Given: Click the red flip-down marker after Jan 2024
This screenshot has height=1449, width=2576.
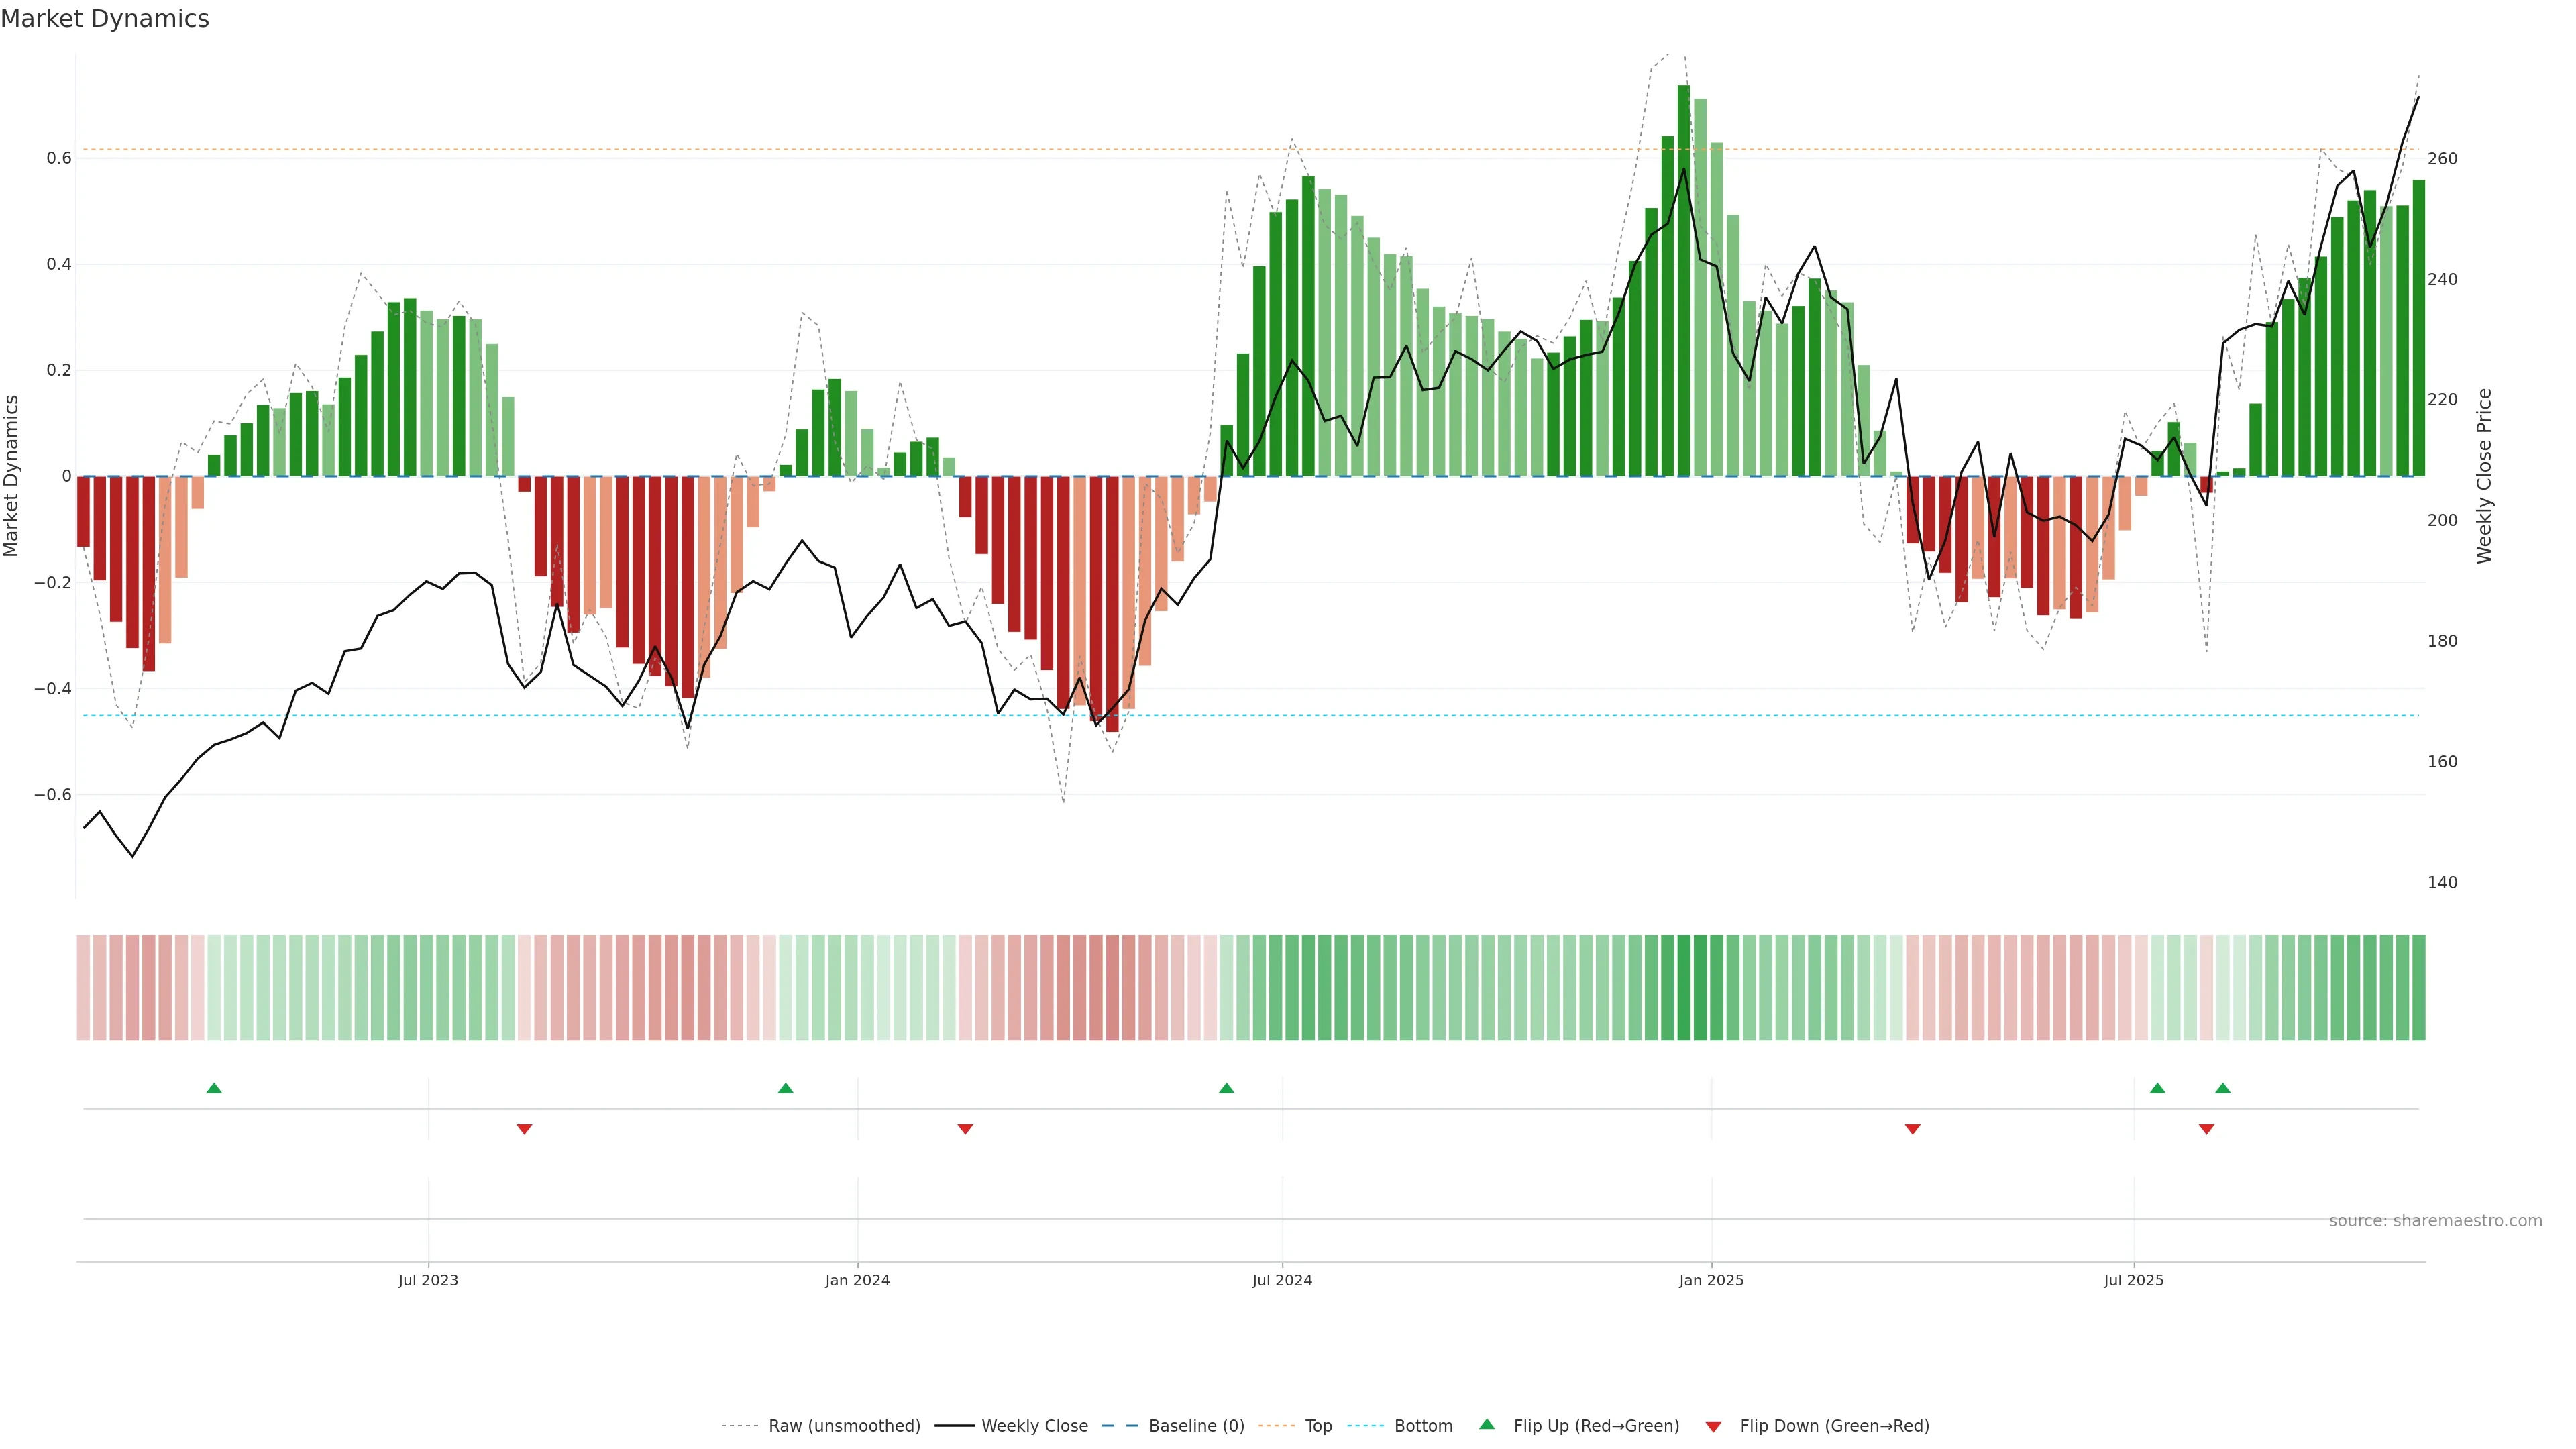Looking at the screenshot, I should 965,1129.
